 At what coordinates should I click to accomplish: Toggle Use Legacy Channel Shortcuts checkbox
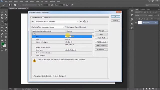65,27
